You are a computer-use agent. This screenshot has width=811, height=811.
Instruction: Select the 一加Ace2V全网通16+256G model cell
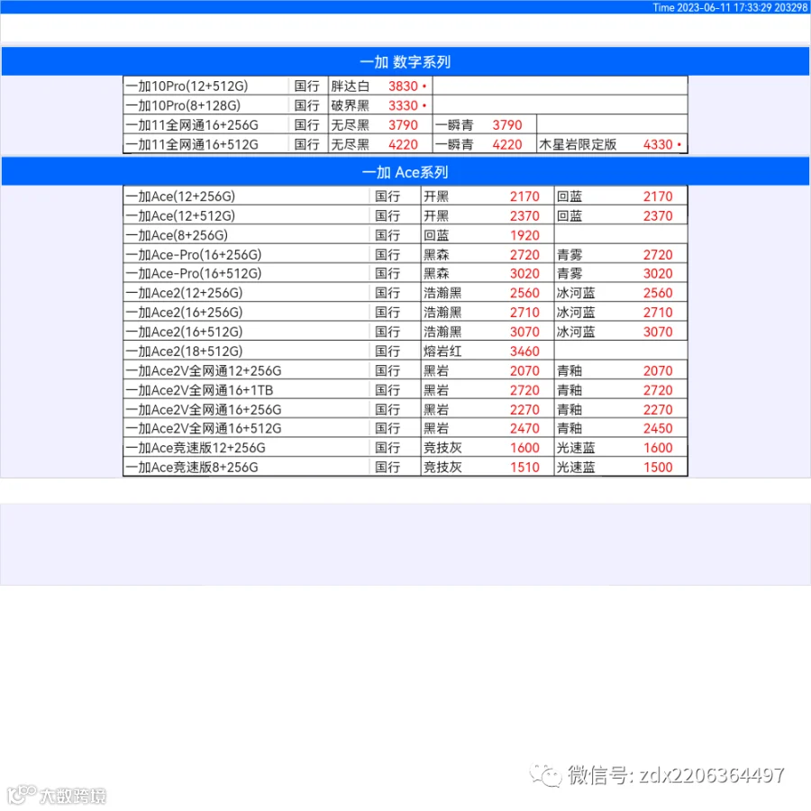coord(246,410)
